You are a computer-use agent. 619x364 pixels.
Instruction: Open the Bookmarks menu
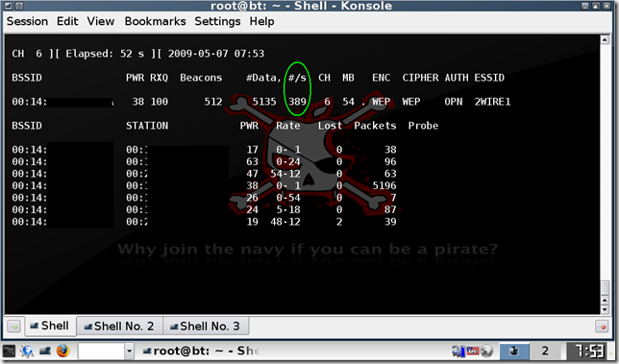tap(155, 21)
